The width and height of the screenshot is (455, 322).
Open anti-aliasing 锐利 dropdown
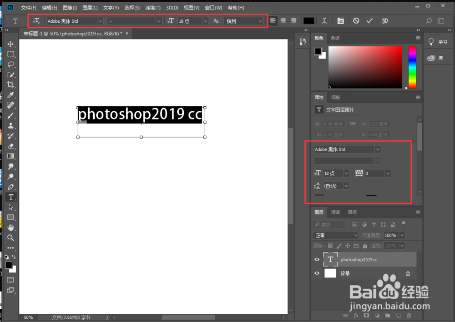(260, 21)
